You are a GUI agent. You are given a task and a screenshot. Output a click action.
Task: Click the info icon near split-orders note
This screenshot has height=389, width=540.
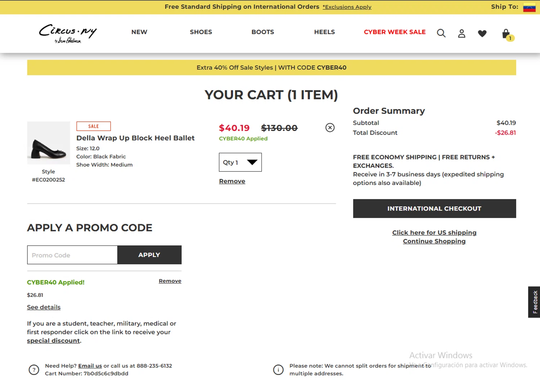pos(278,370)
